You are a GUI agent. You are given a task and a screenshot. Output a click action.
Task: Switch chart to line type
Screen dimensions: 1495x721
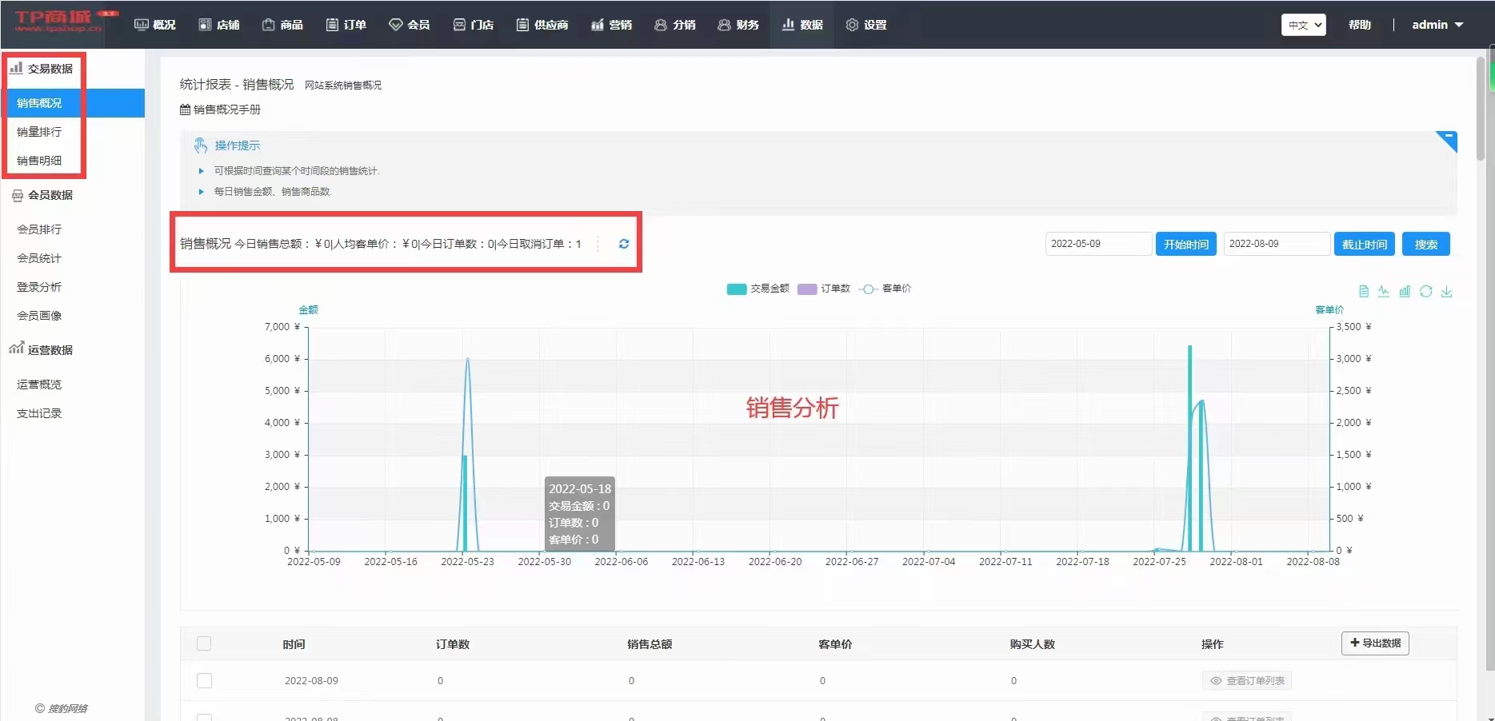pos(1384,292)
